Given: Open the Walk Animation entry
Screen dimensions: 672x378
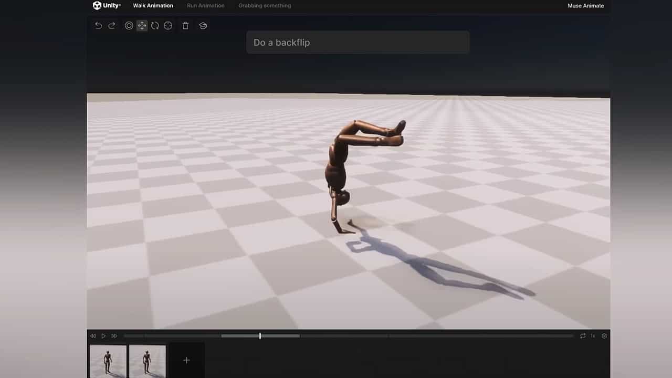Looking at the screenshot, I should pos(153,5).
